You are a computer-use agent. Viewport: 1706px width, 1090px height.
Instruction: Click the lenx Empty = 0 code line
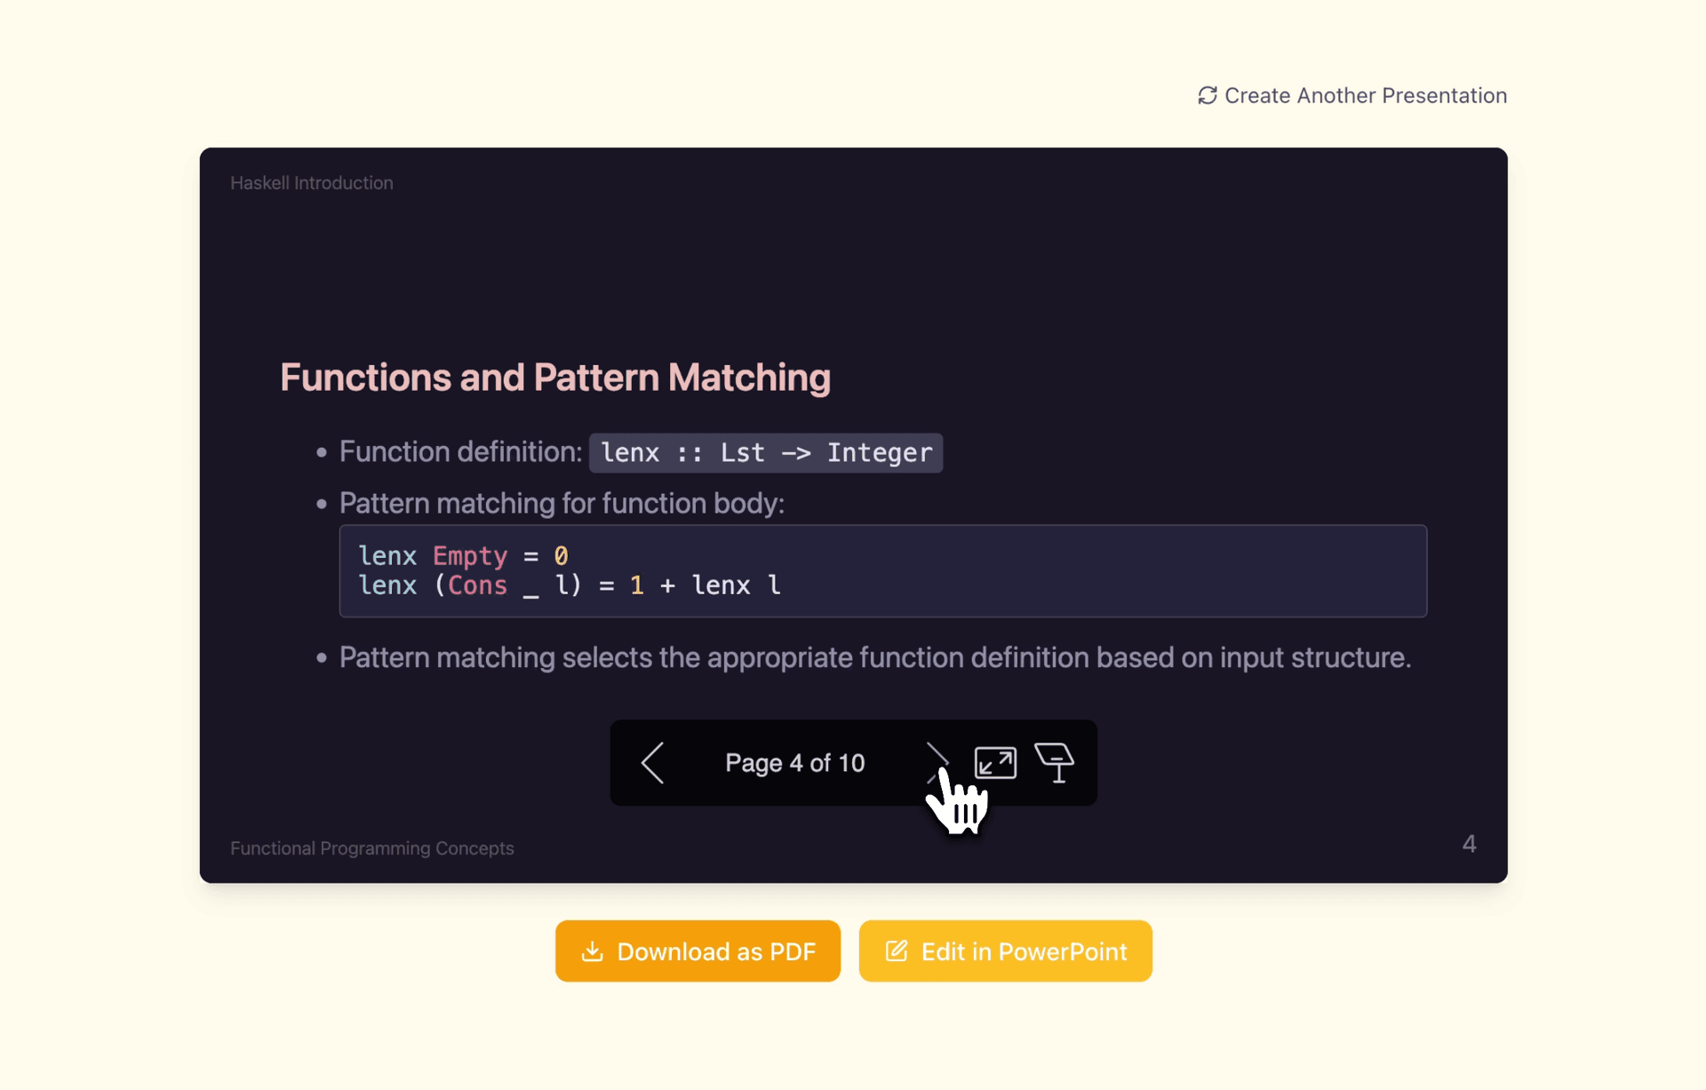point(463,556)
